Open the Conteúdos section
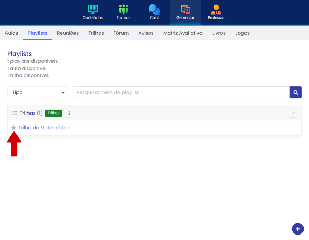Image resolution: width=309 pixels, height=240 pixels. coord(93,12)
